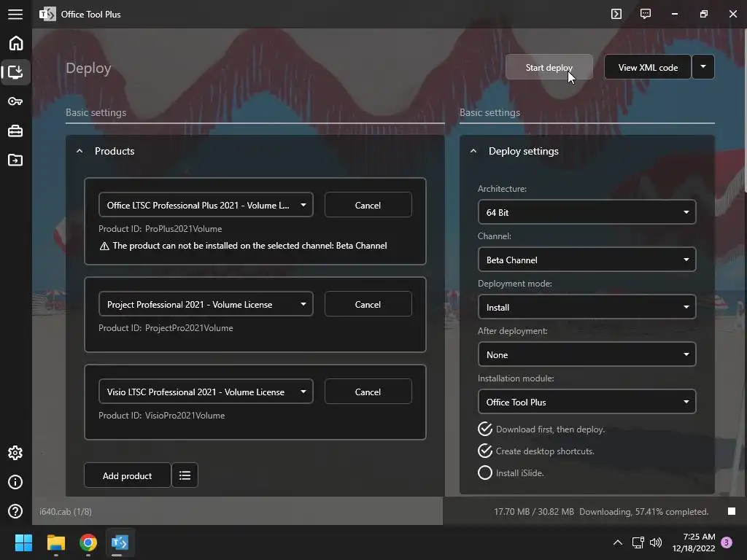Click the Beta Channel warning message
The width and height of the screenshot is (747, 560).
point(249,246)
